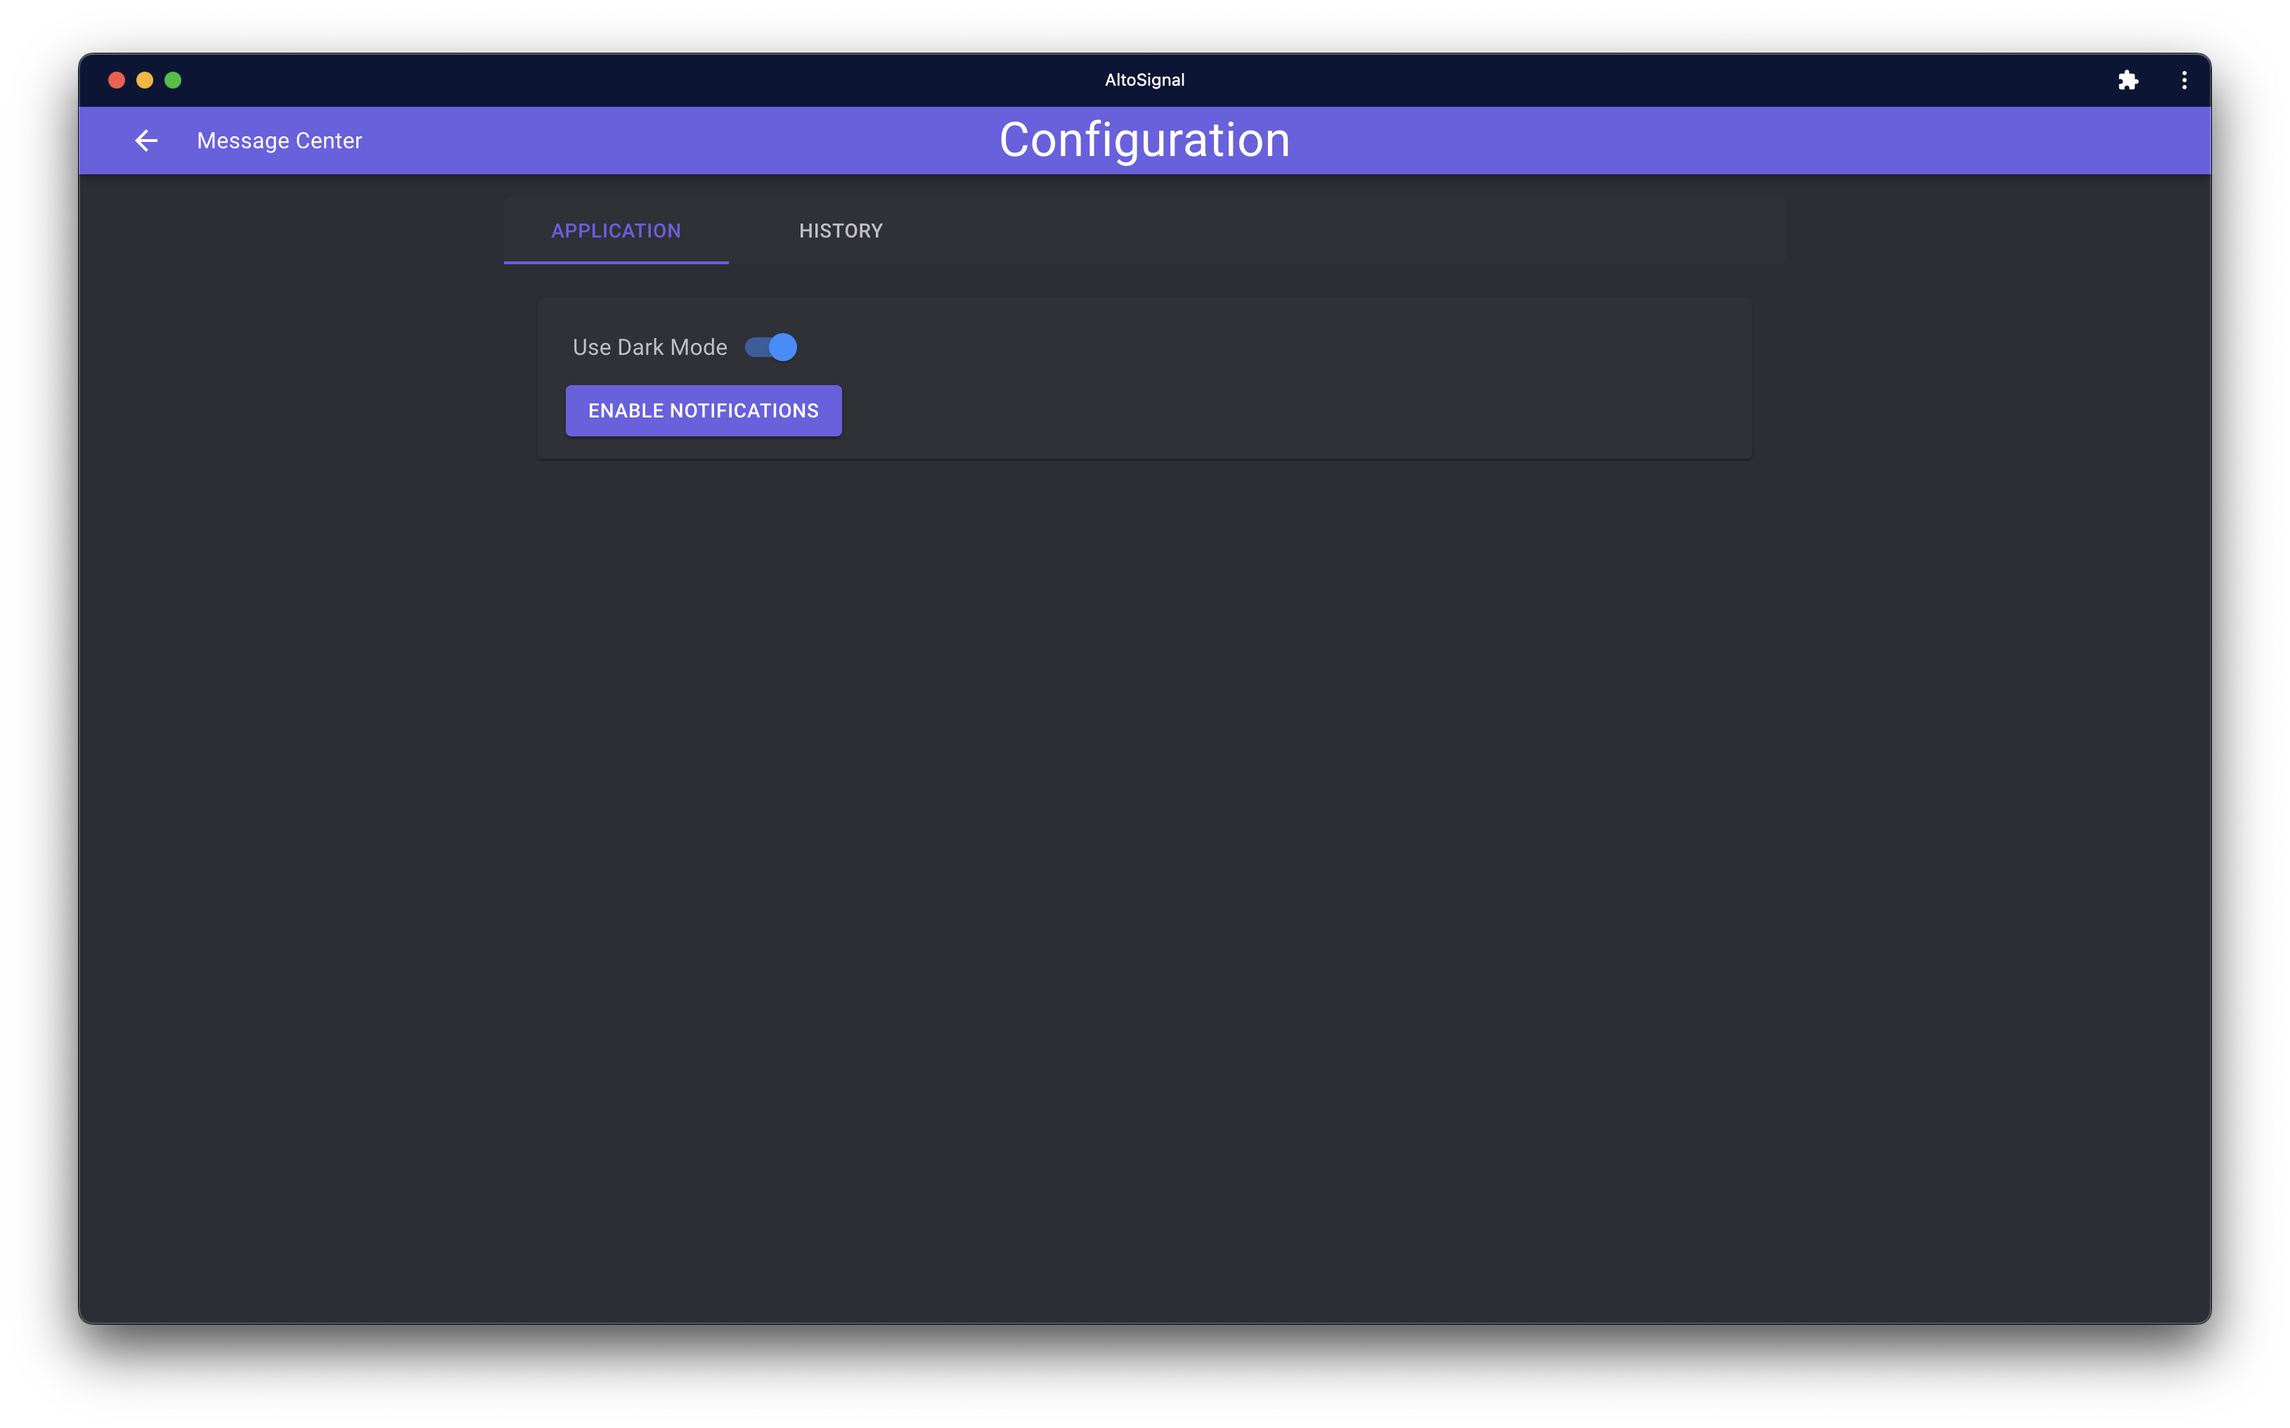Viewport: 2290px width, 1428px height.
Task: Turn off the Use Dark Mode switch
Action: [770, 348]
